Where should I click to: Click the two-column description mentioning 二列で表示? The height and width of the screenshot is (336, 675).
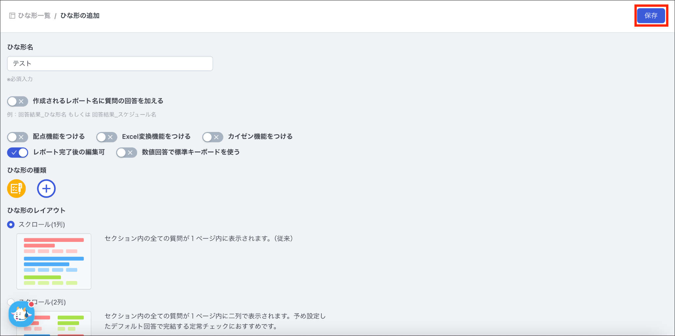tap(215, 321)
